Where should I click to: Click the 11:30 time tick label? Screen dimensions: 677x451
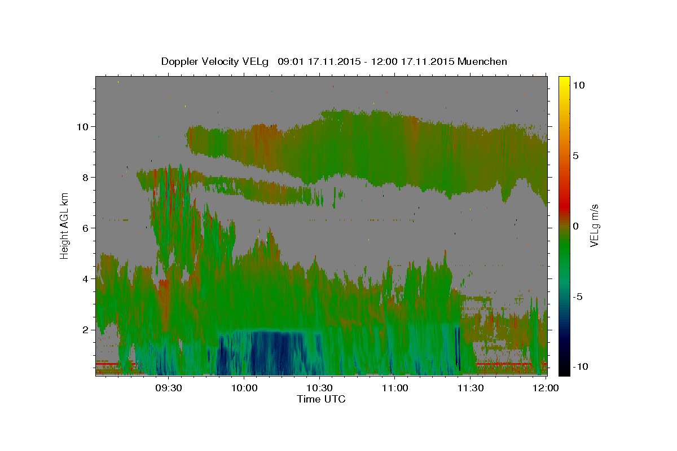[x=470, y=388]
